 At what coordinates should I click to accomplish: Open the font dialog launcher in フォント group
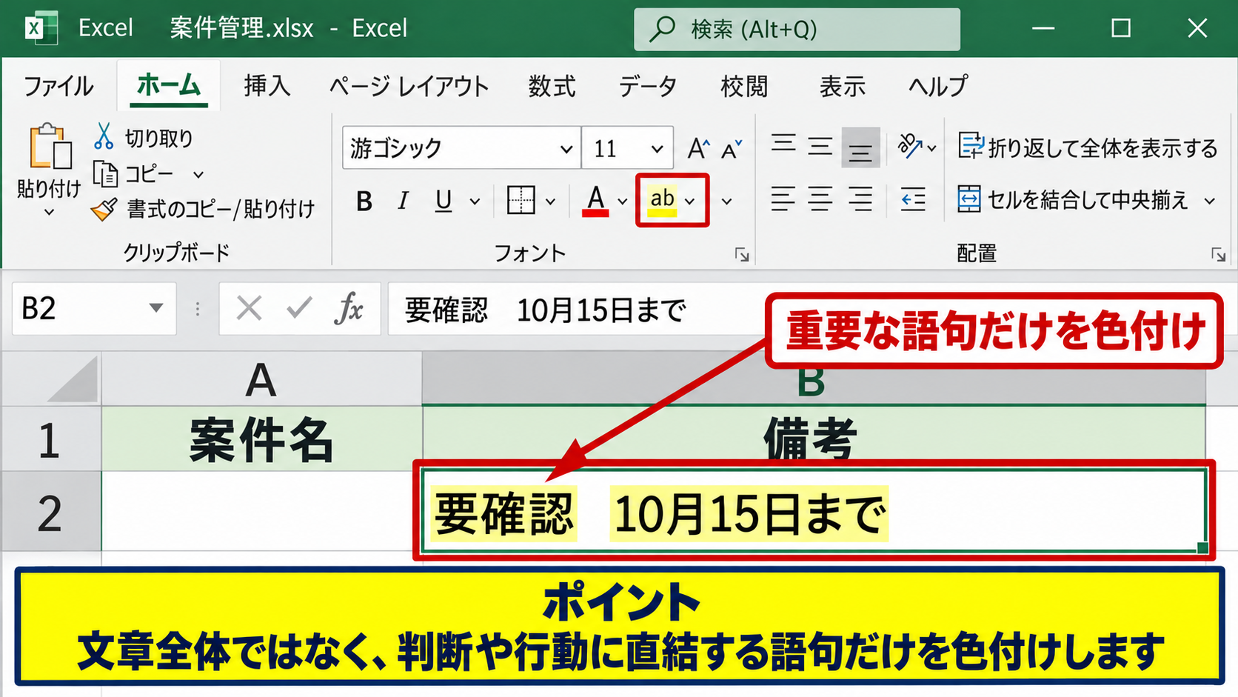coord(742,256)
